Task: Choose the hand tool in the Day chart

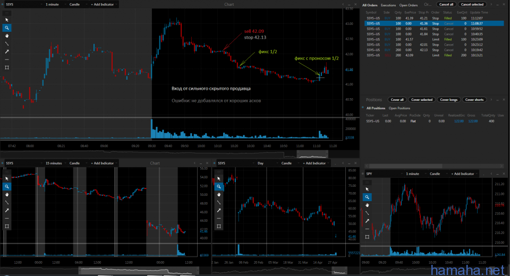Action: click(x=219, y=194)
